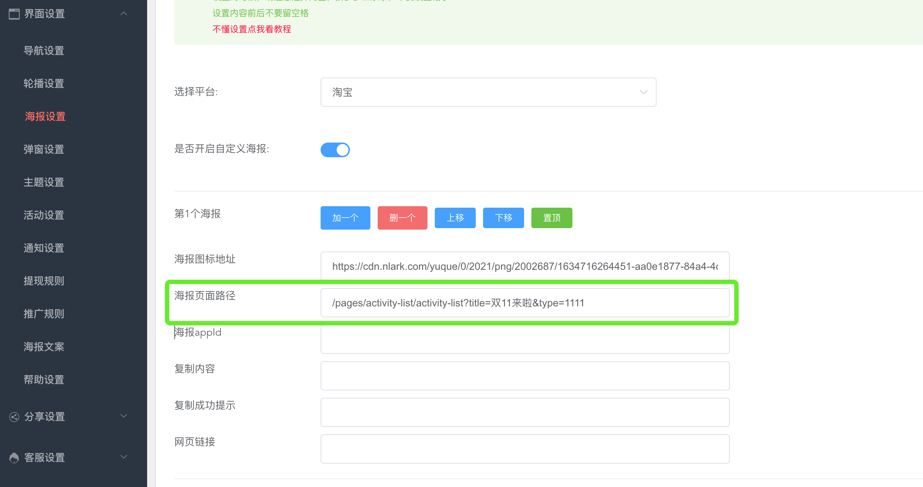
Task: Select the 轮播设置 sidebar item
Action: point(44,83)
